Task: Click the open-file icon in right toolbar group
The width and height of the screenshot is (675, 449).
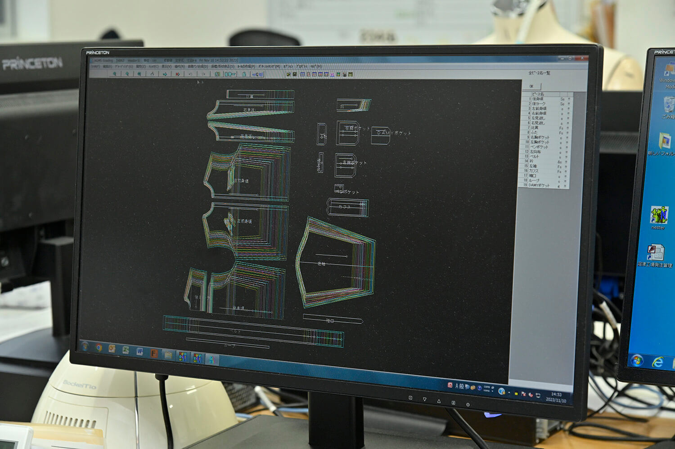Action: tap(288, 74)
